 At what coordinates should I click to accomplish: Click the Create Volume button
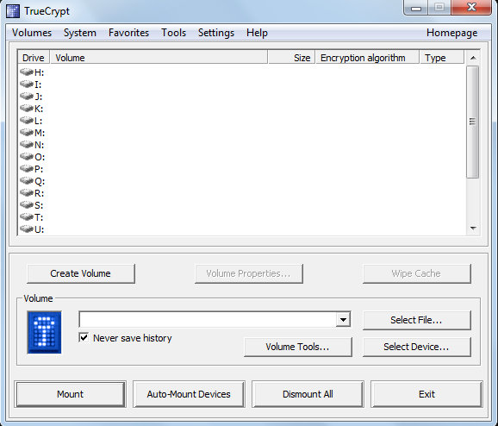coord(81,273)
